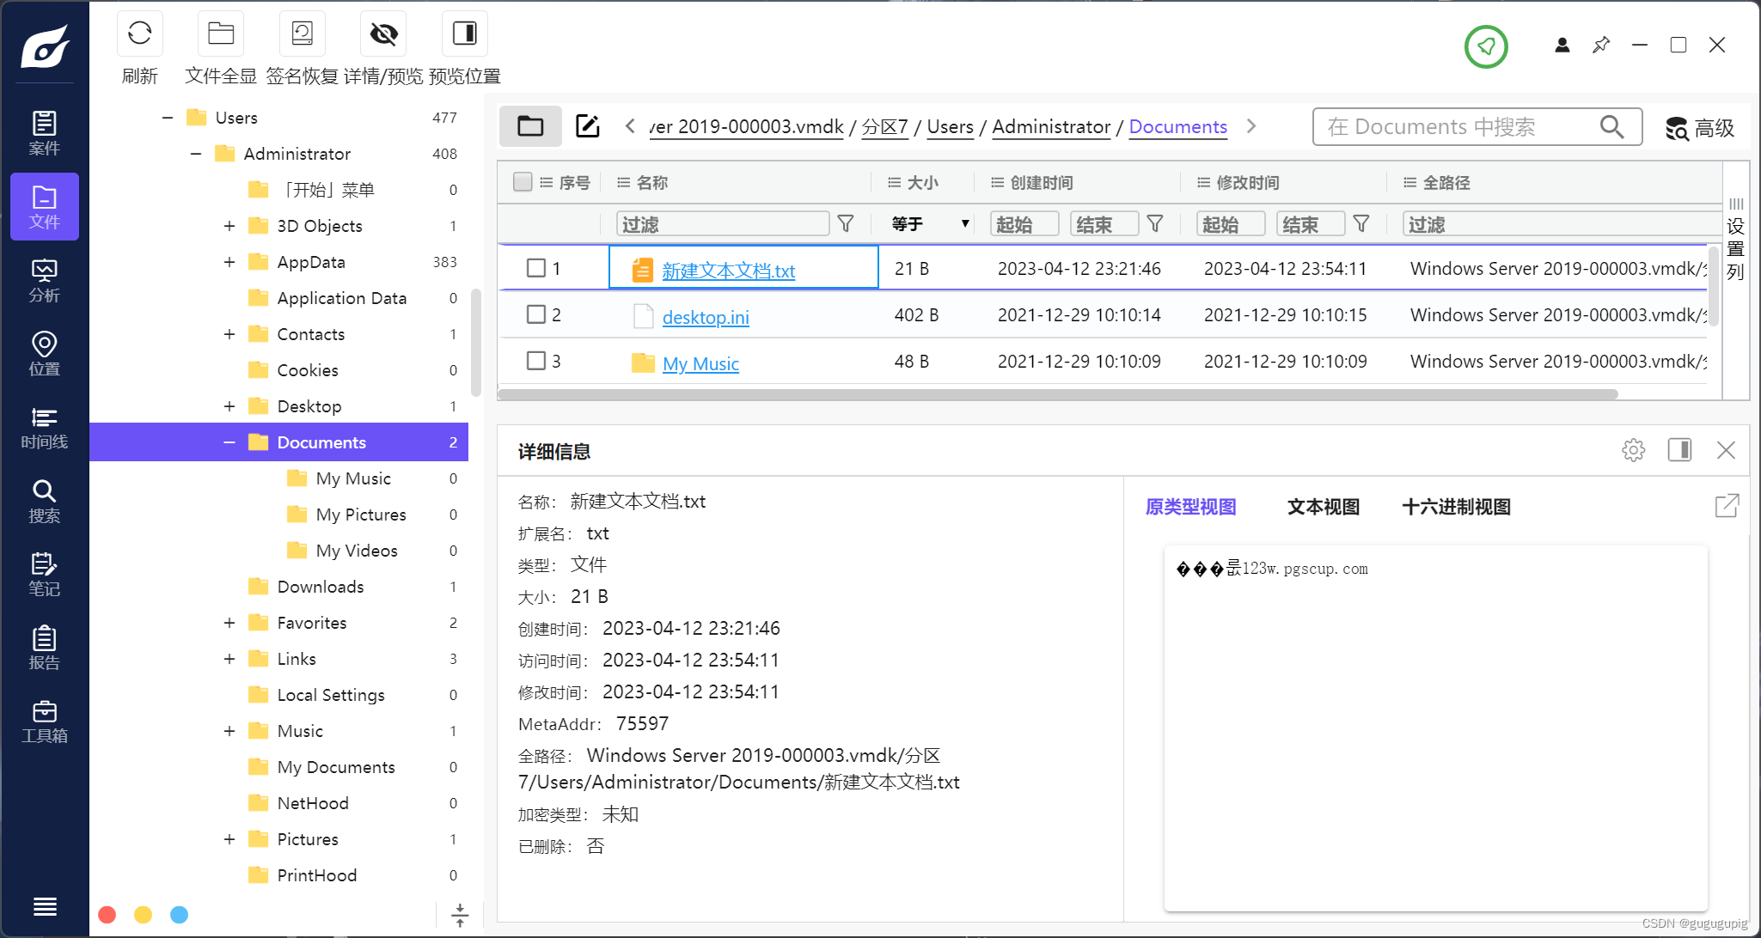Screen dimensions: 1761x938
Task: Switch to the 文本视图 text tab
Action: pyautogui.click(x=1323, y=507)
